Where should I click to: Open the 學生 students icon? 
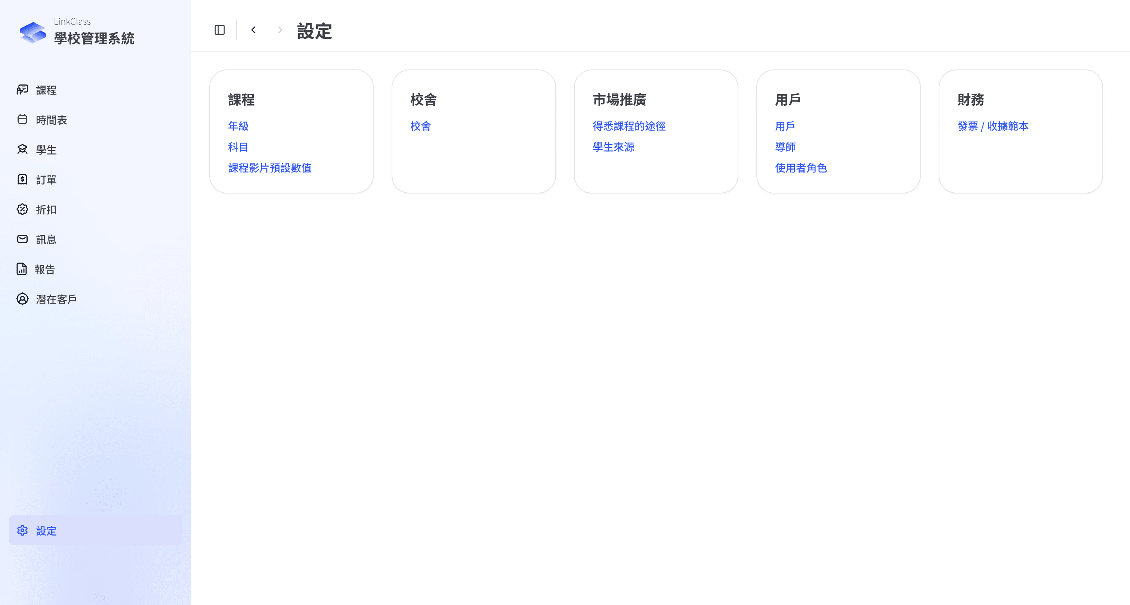pos(22,149)
